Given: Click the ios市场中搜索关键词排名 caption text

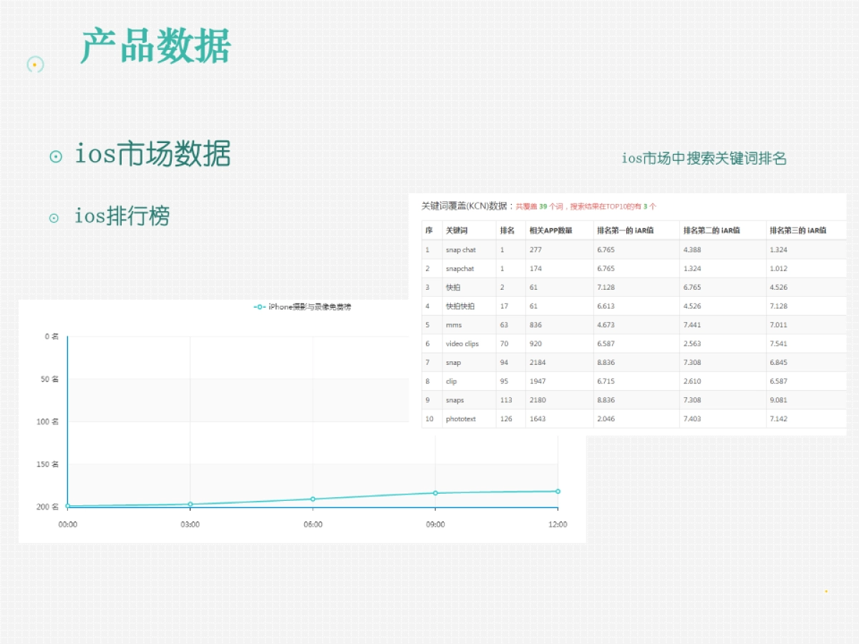Looking at the screenshot, I should point(704,159).
